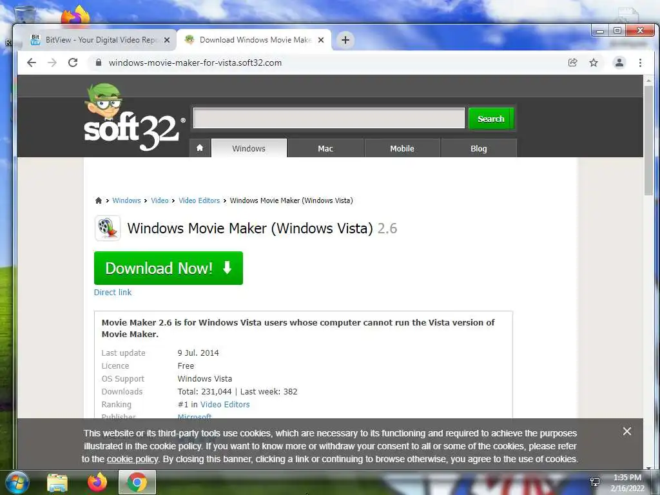Click the page title Windows Movie Maker (Windows Vista)

click(x=250, y=228)
